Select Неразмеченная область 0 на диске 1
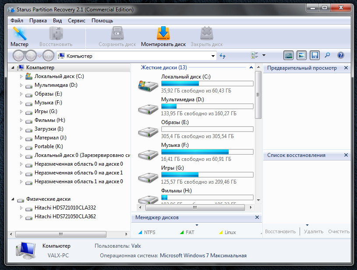This screenshot has width=357, height=270. 78,173
